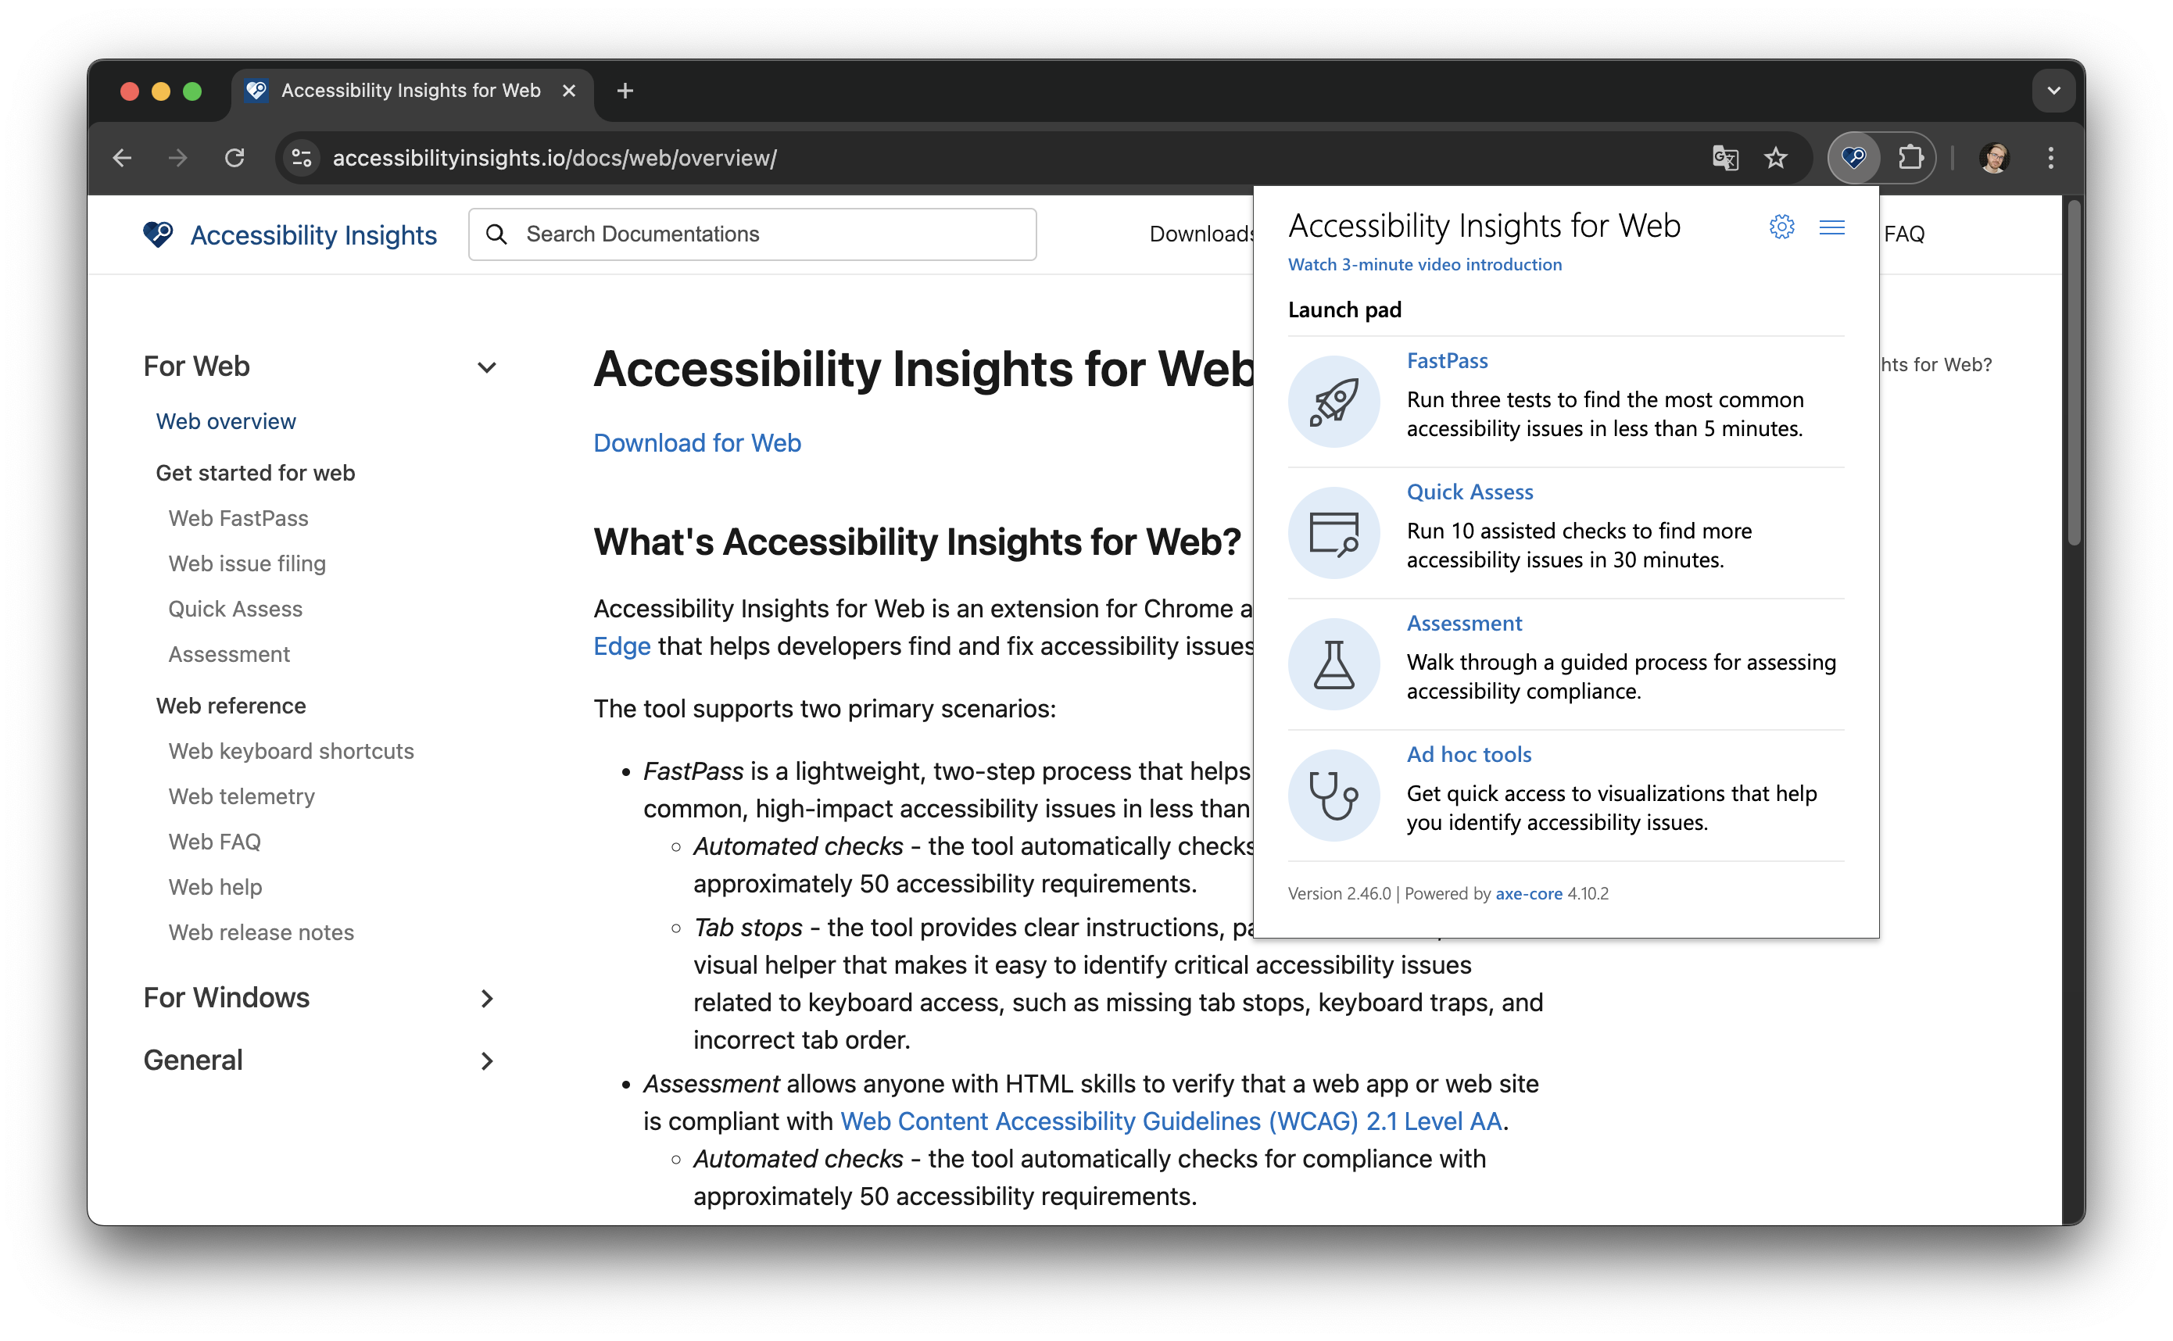
Task: Click Accessibility Insights extension toolbar icon
Action: point(1854,158)
